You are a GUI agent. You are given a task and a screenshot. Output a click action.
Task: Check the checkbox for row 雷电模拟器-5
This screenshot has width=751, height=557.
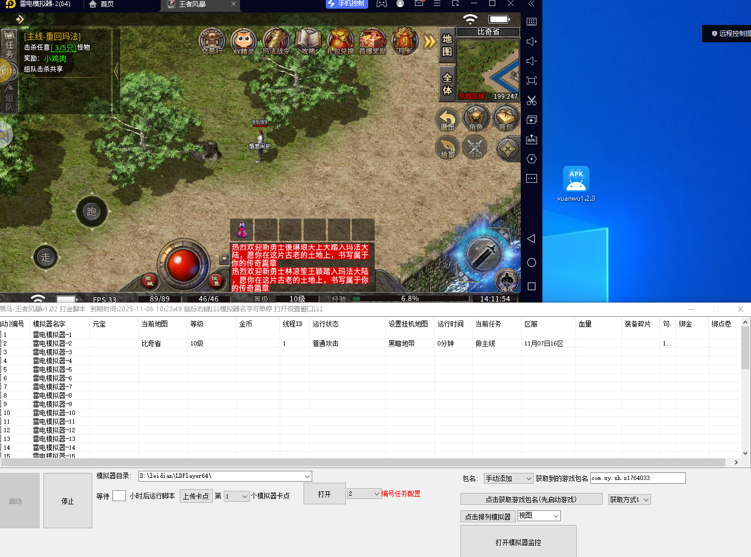coord(1,369)
